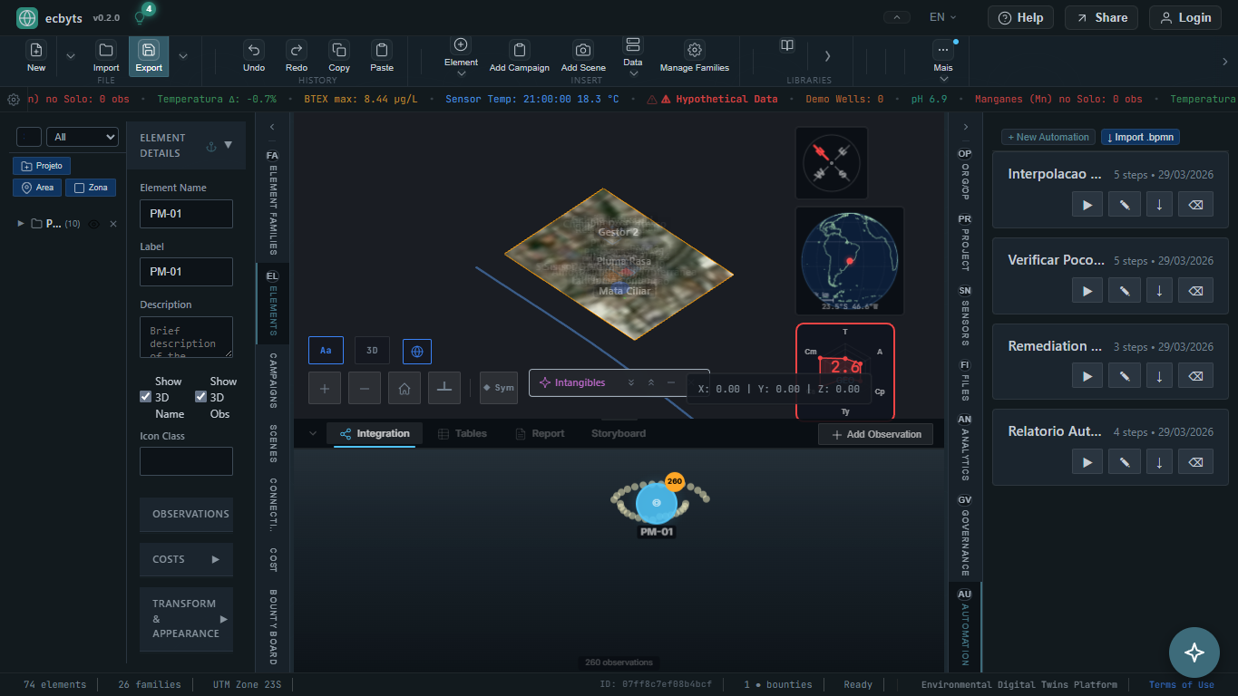Open the Campaigns side tab
Image resolution: width=1238 pixels, height=696 pixels.
(x=272, y=380)
